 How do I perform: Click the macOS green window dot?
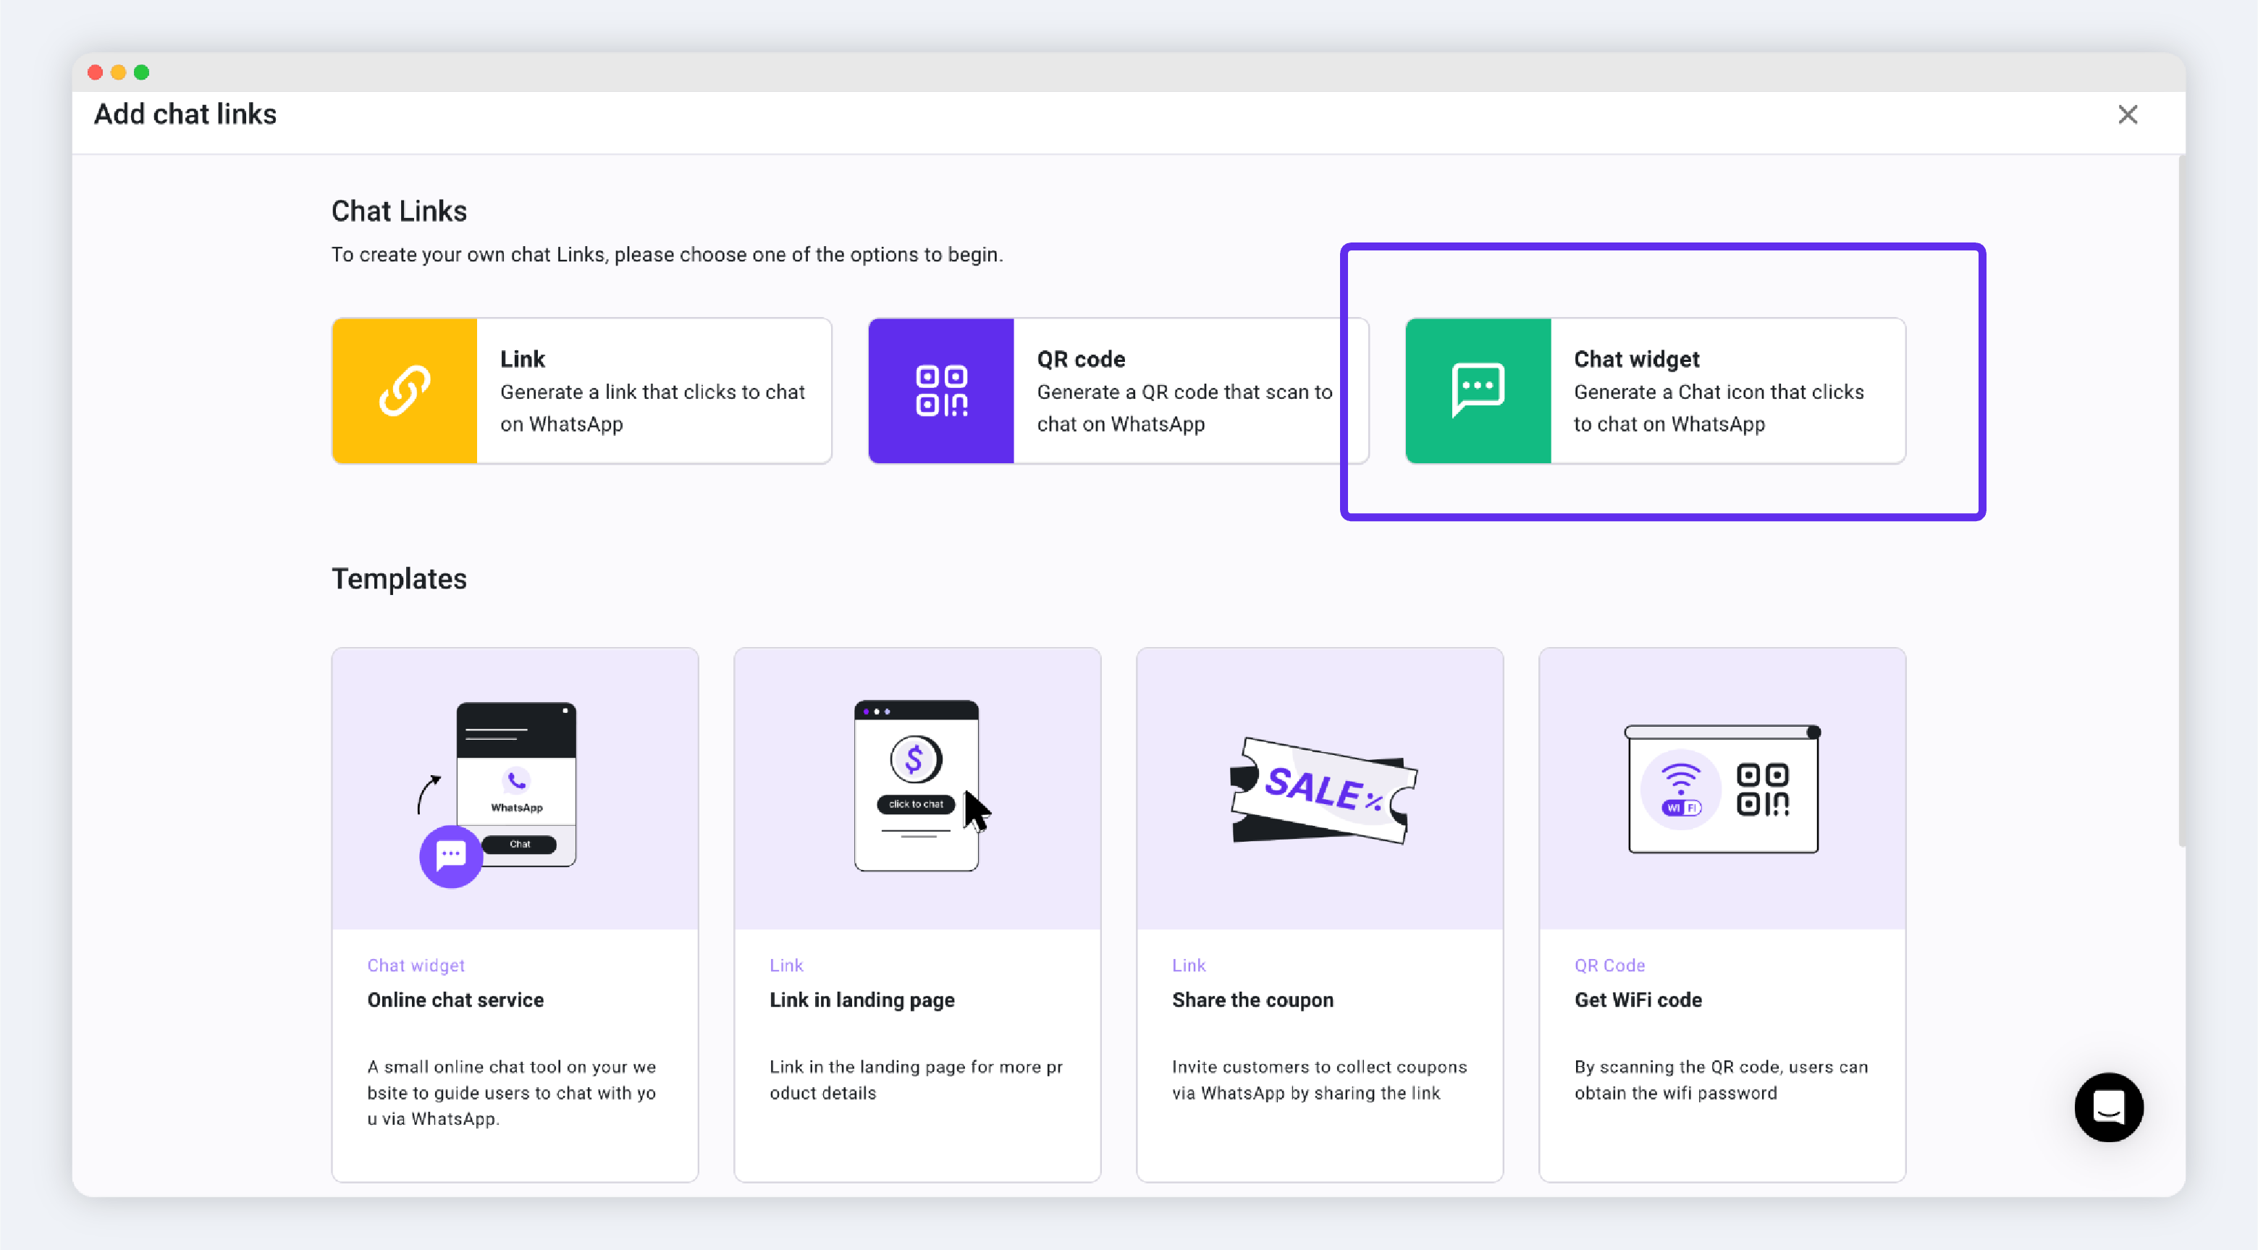pyautogui.click(x=142, y=72)
